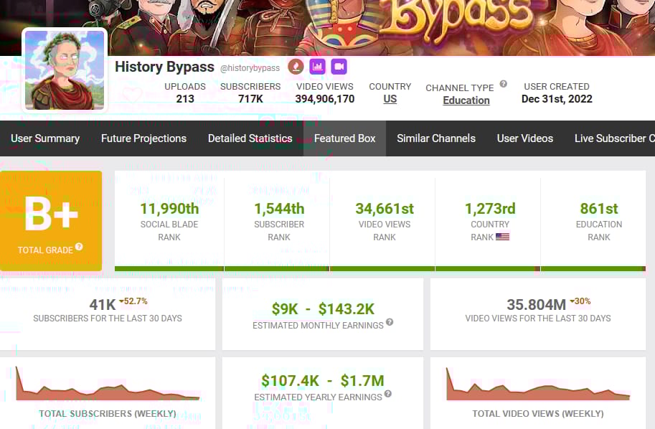Click the Estimated Yearly Earnings help icon
The width and height of the screenshot is (655, 429).
[x=387, y=394]
